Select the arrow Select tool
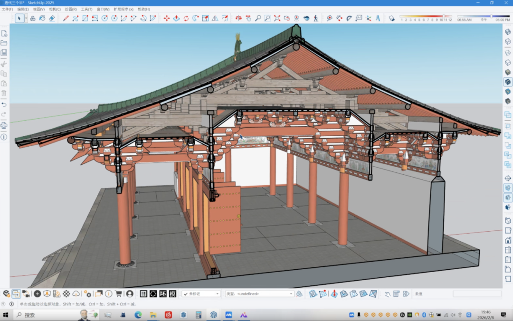 point(19,19)
